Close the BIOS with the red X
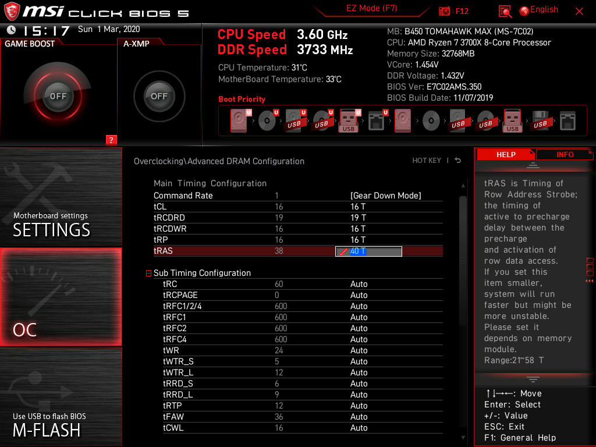Screen dimensions: 596x447 coord(579,12)
